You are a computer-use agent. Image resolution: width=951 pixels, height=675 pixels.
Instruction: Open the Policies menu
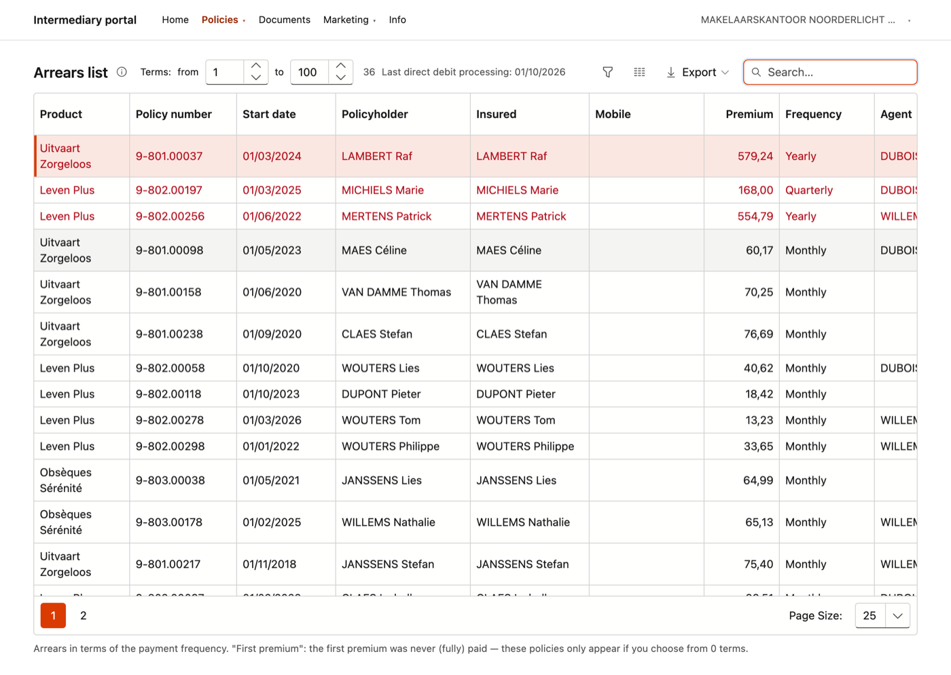click(223, 20)
